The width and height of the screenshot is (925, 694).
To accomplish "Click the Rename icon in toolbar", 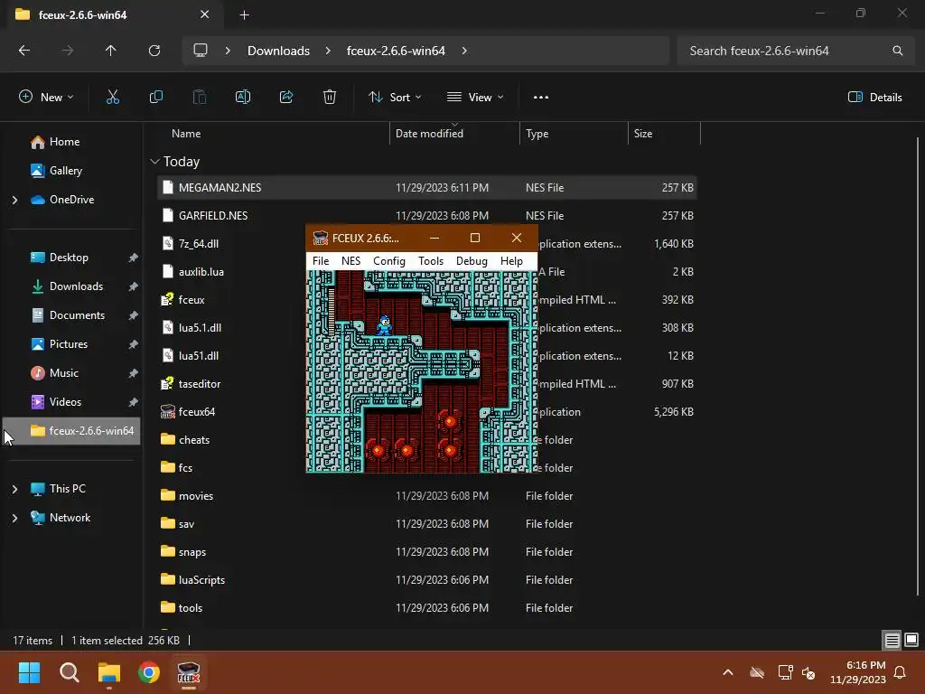I will point(243,98).
